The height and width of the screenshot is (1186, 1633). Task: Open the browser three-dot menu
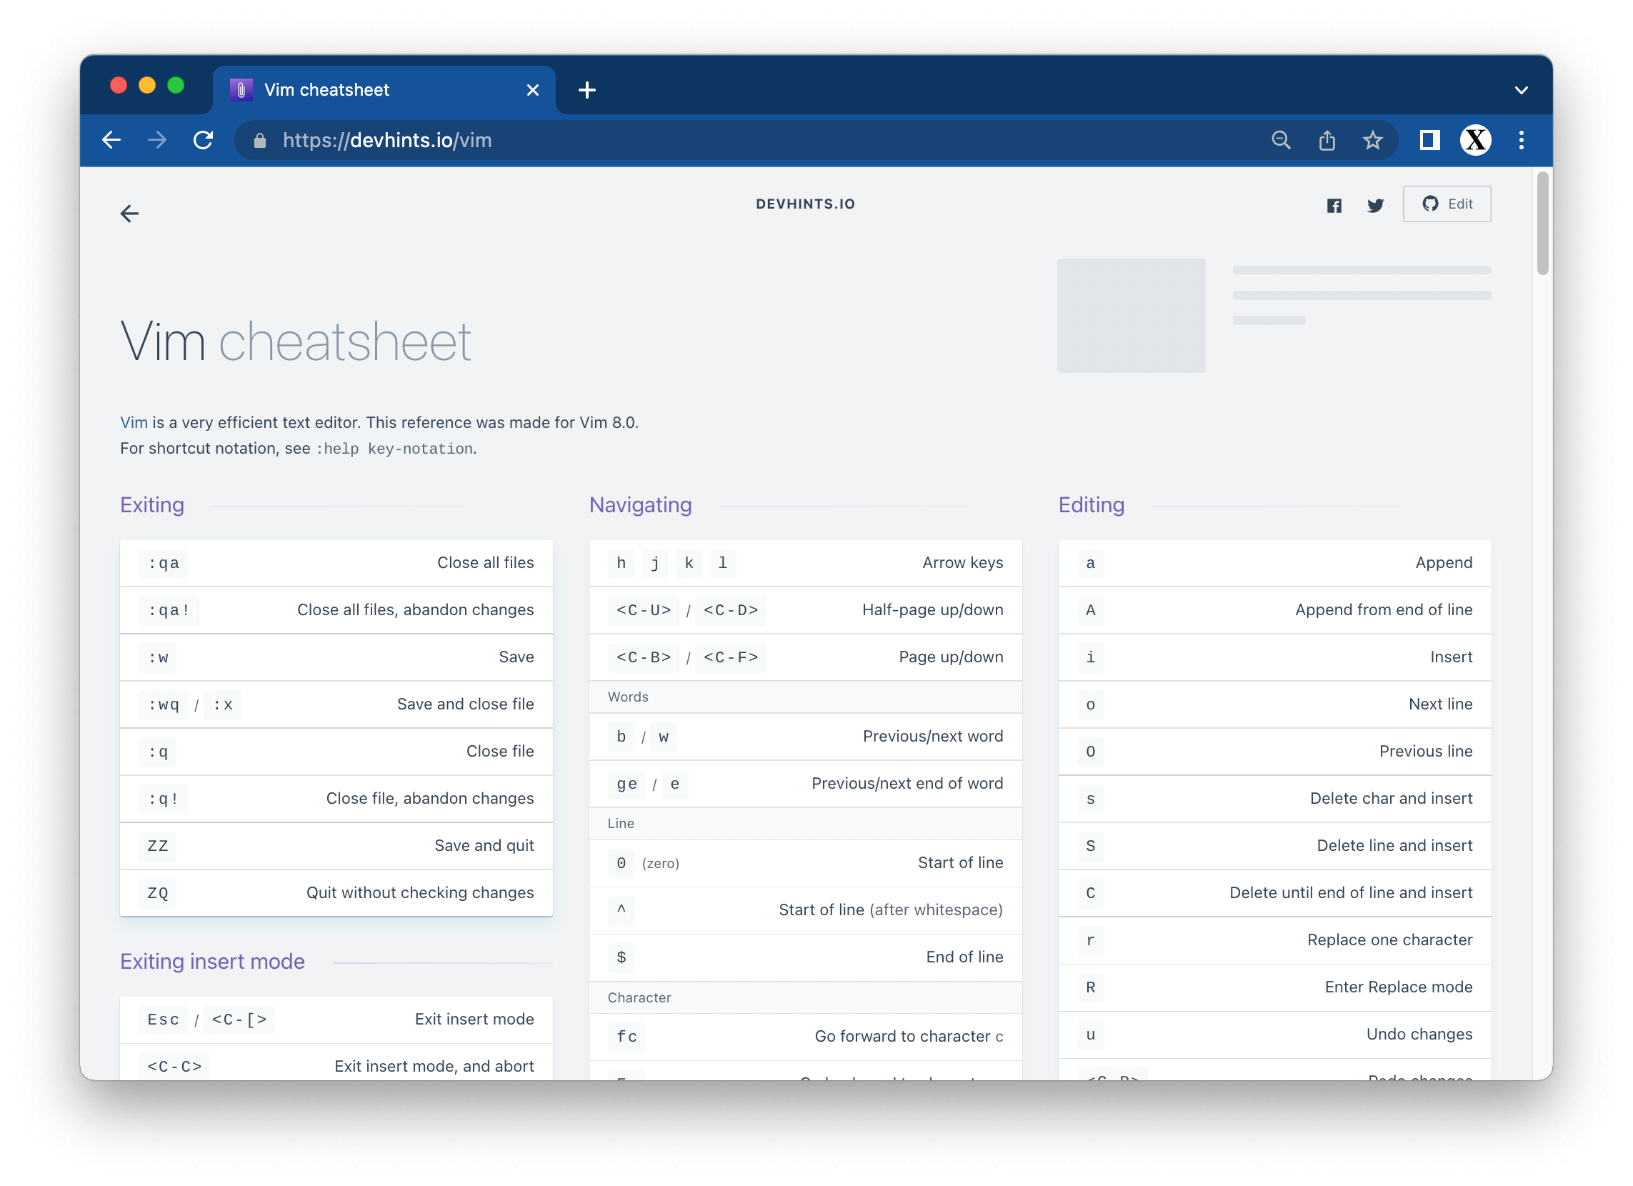point(1521,140)
